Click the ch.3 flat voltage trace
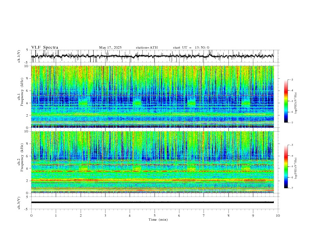Screen dimensions: 313x242 click(x=152, y=202)
